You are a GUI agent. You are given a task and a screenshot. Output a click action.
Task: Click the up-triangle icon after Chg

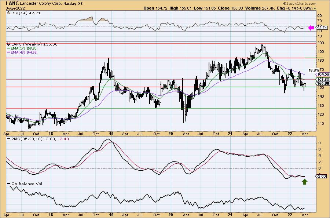(315, 8)
